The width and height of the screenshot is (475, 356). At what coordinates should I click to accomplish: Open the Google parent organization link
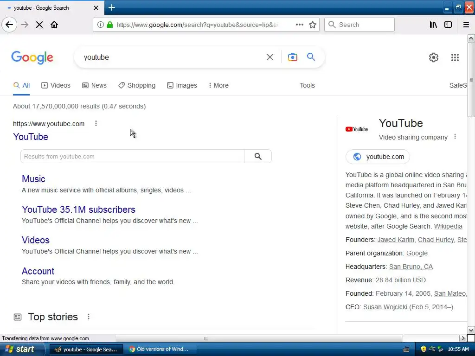point(417,253)
